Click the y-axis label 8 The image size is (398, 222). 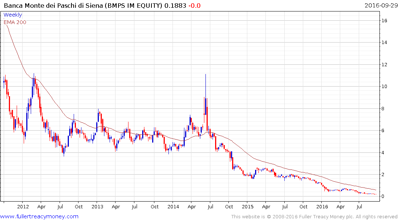pyautogui.click(x=383, y=108)
